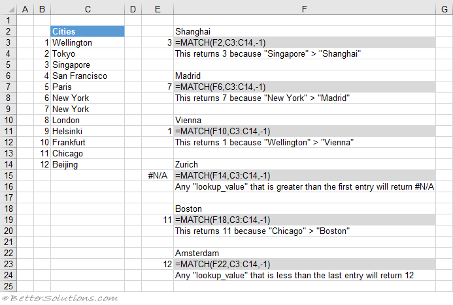Image resolution: width=453 pixels, height=305 pixels.
Task: Select New York cell numbered 7
Action: (x=88, y=109)
